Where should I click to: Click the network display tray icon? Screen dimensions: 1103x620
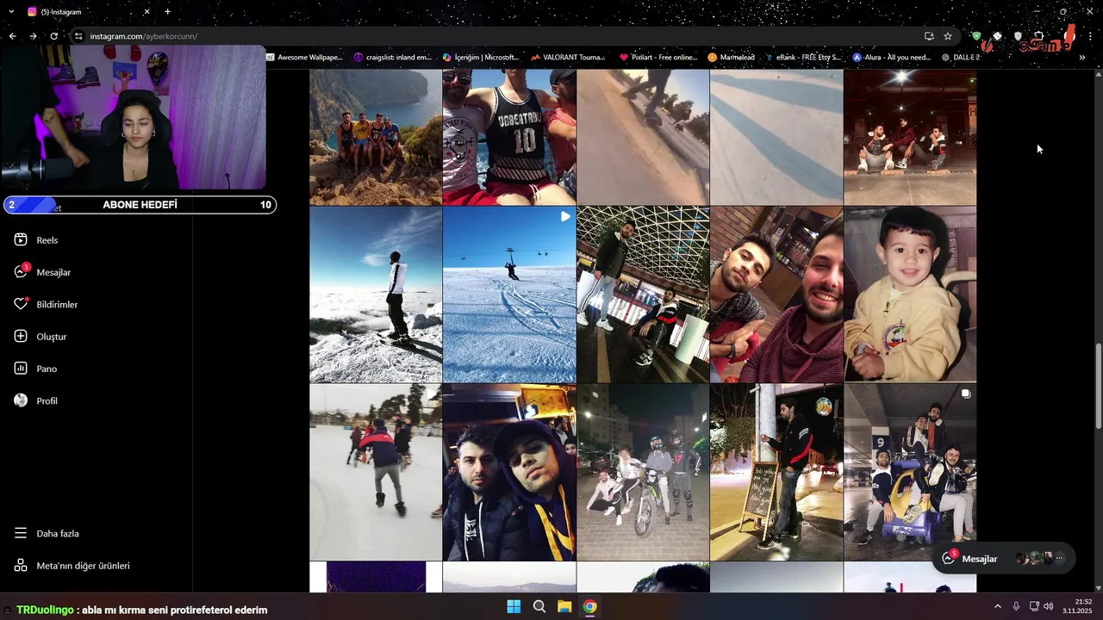tap(1034, 606)
